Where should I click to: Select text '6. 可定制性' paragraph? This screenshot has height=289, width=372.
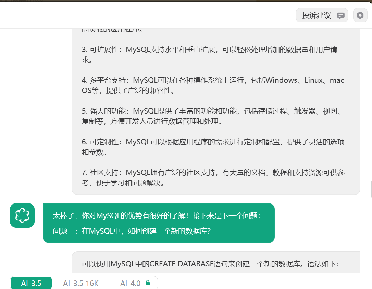click(213, 147)
